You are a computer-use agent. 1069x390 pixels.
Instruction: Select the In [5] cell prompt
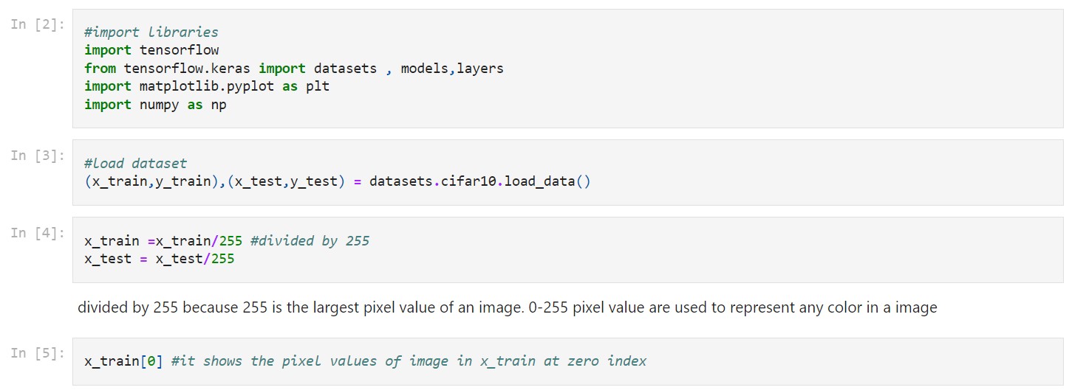(38, 353)
